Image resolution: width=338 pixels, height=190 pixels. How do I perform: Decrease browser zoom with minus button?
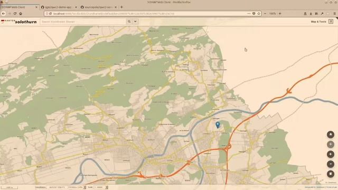pos(265,14)
